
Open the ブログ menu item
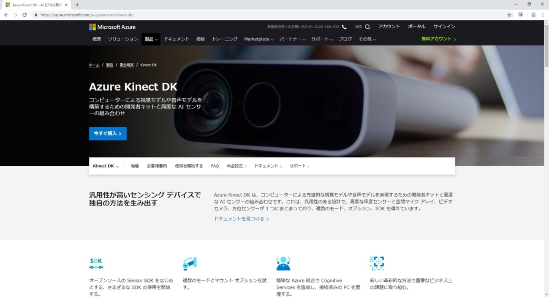coord(345,39)
